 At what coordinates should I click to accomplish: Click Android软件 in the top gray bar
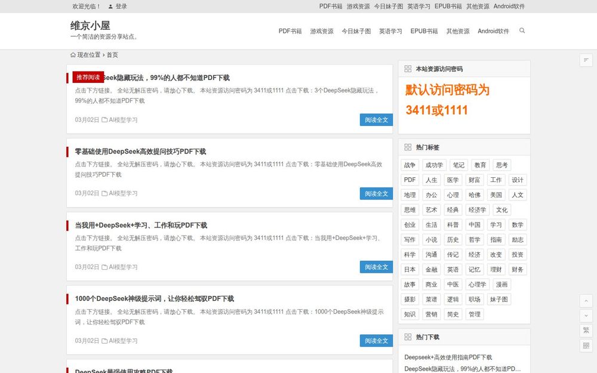[509, 7]
